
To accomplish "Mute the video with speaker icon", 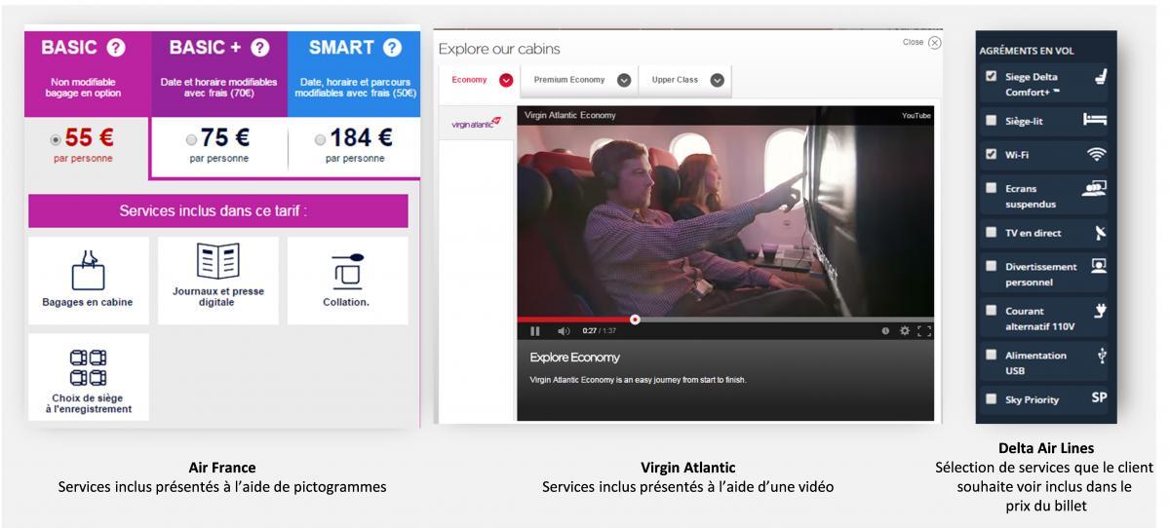I will point(564,331).
